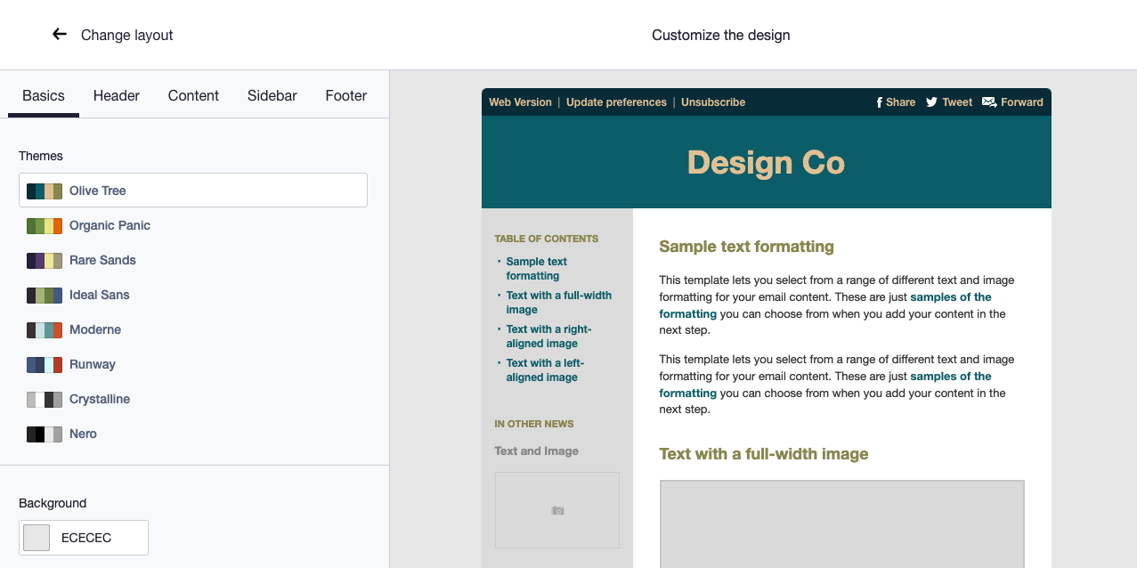The image size is (1137, 568).
Task: Click the Nero theme color palette icon
Action: click(43, 434)
